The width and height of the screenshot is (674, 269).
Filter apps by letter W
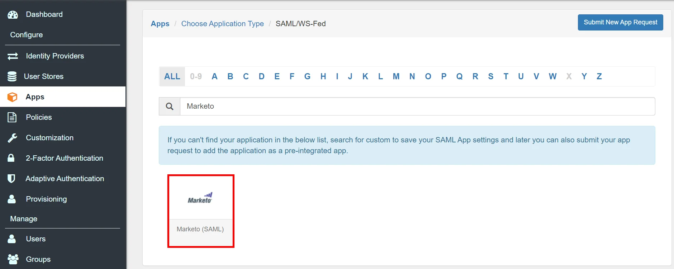(552, 76)
